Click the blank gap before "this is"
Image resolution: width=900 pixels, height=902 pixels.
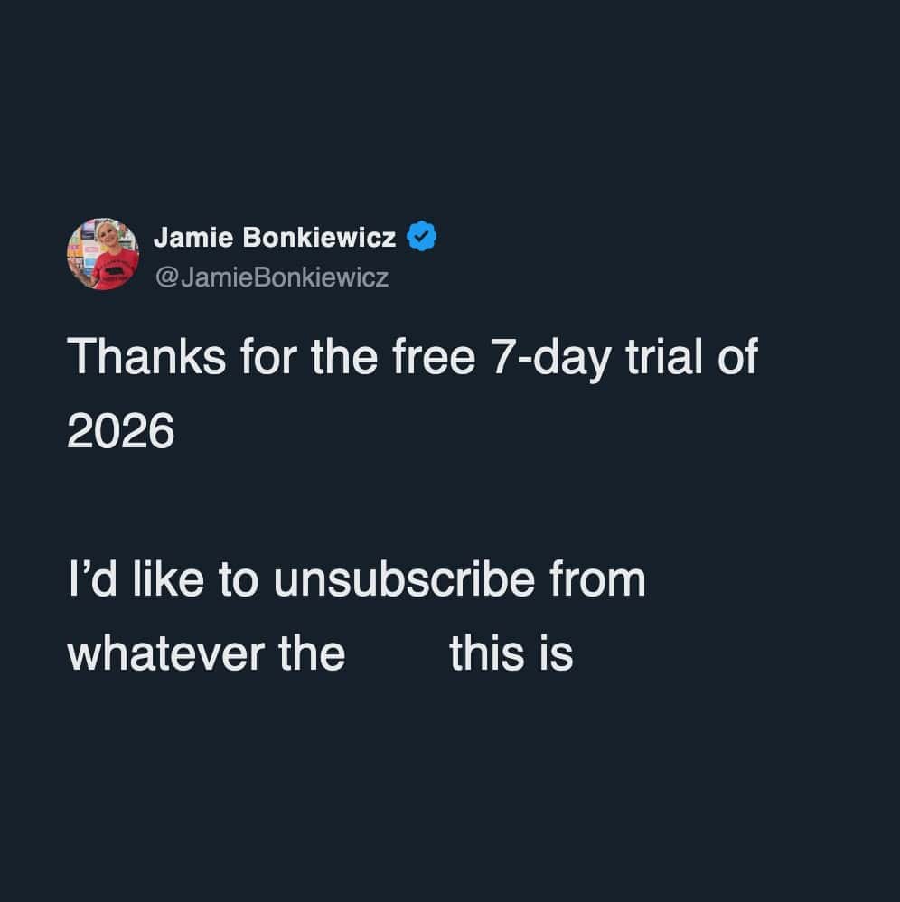pos(398,653)
